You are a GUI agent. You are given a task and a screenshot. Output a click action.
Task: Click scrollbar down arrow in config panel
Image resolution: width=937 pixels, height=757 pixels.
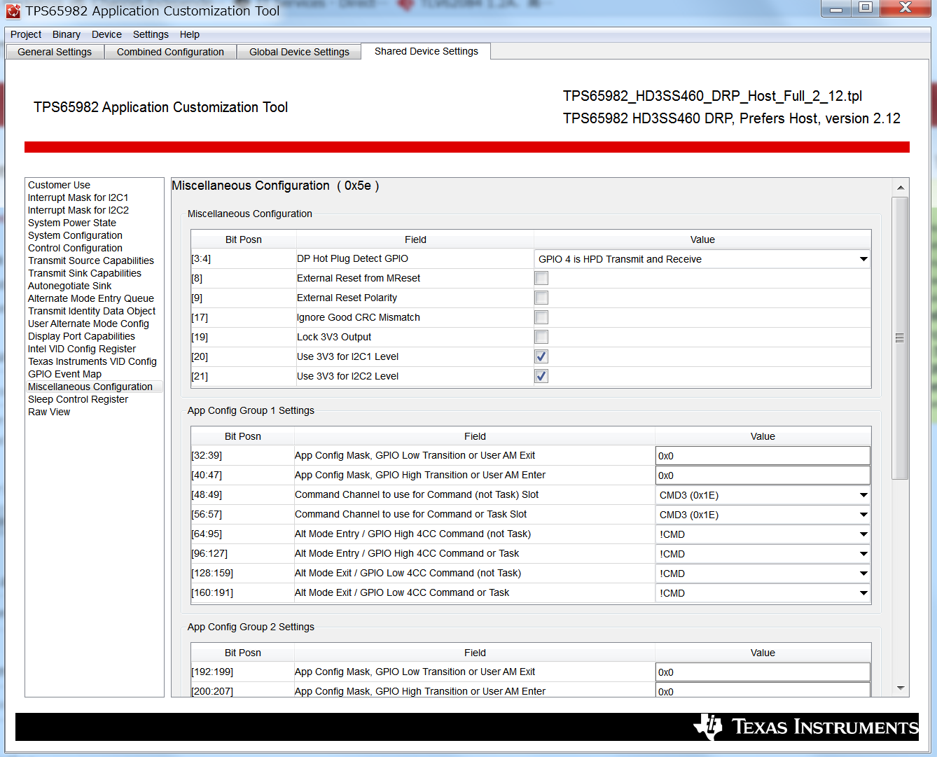click(x=901, y=688)
